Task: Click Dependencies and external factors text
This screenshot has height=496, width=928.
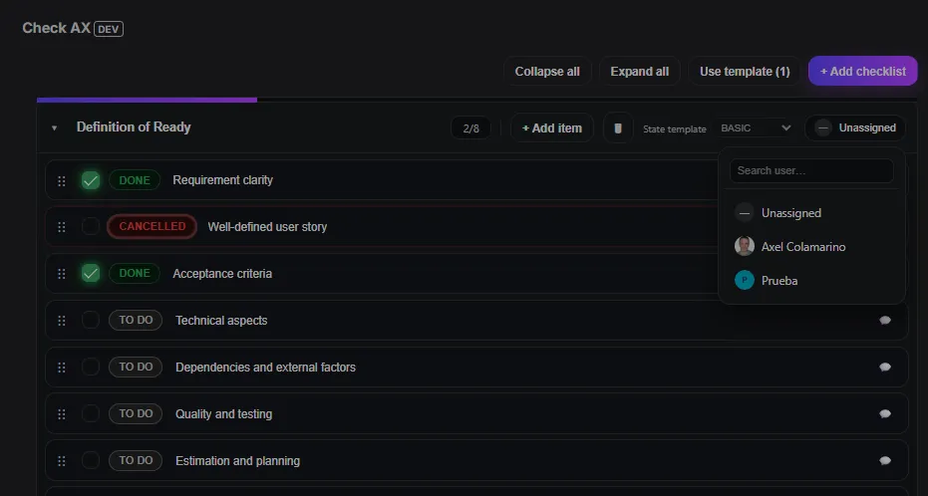Action: [266, 368]
